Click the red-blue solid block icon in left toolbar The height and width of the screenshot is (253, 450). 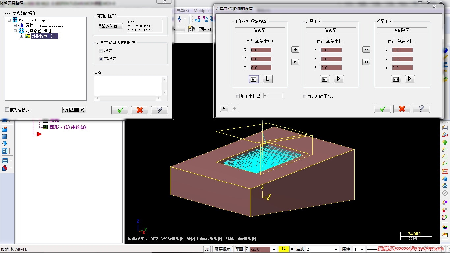tap(5, 168)
